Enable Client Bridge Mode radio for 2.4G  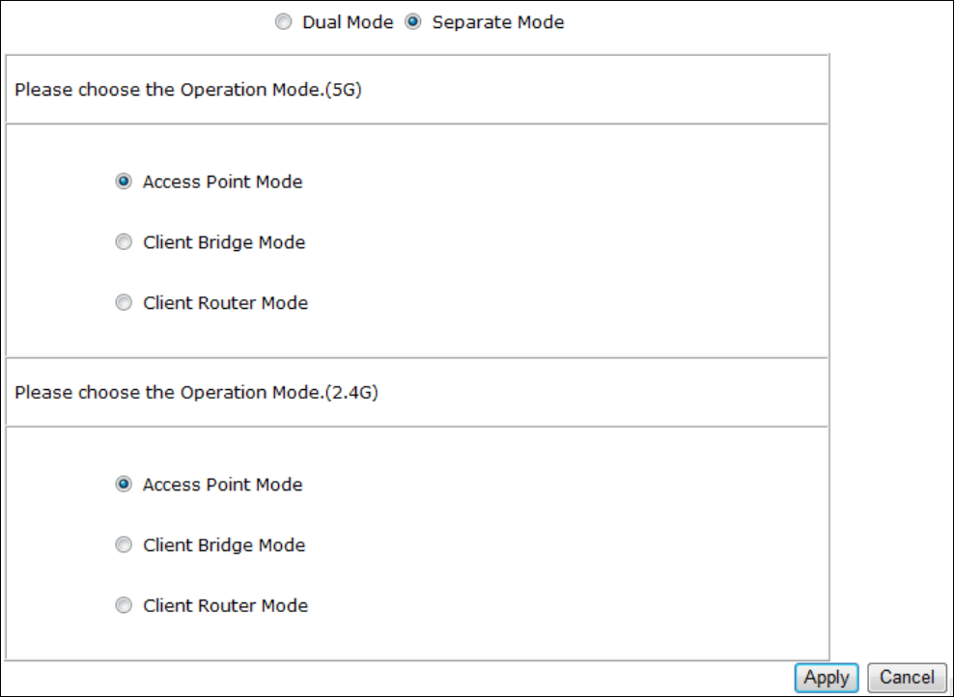tap(124, 545)
